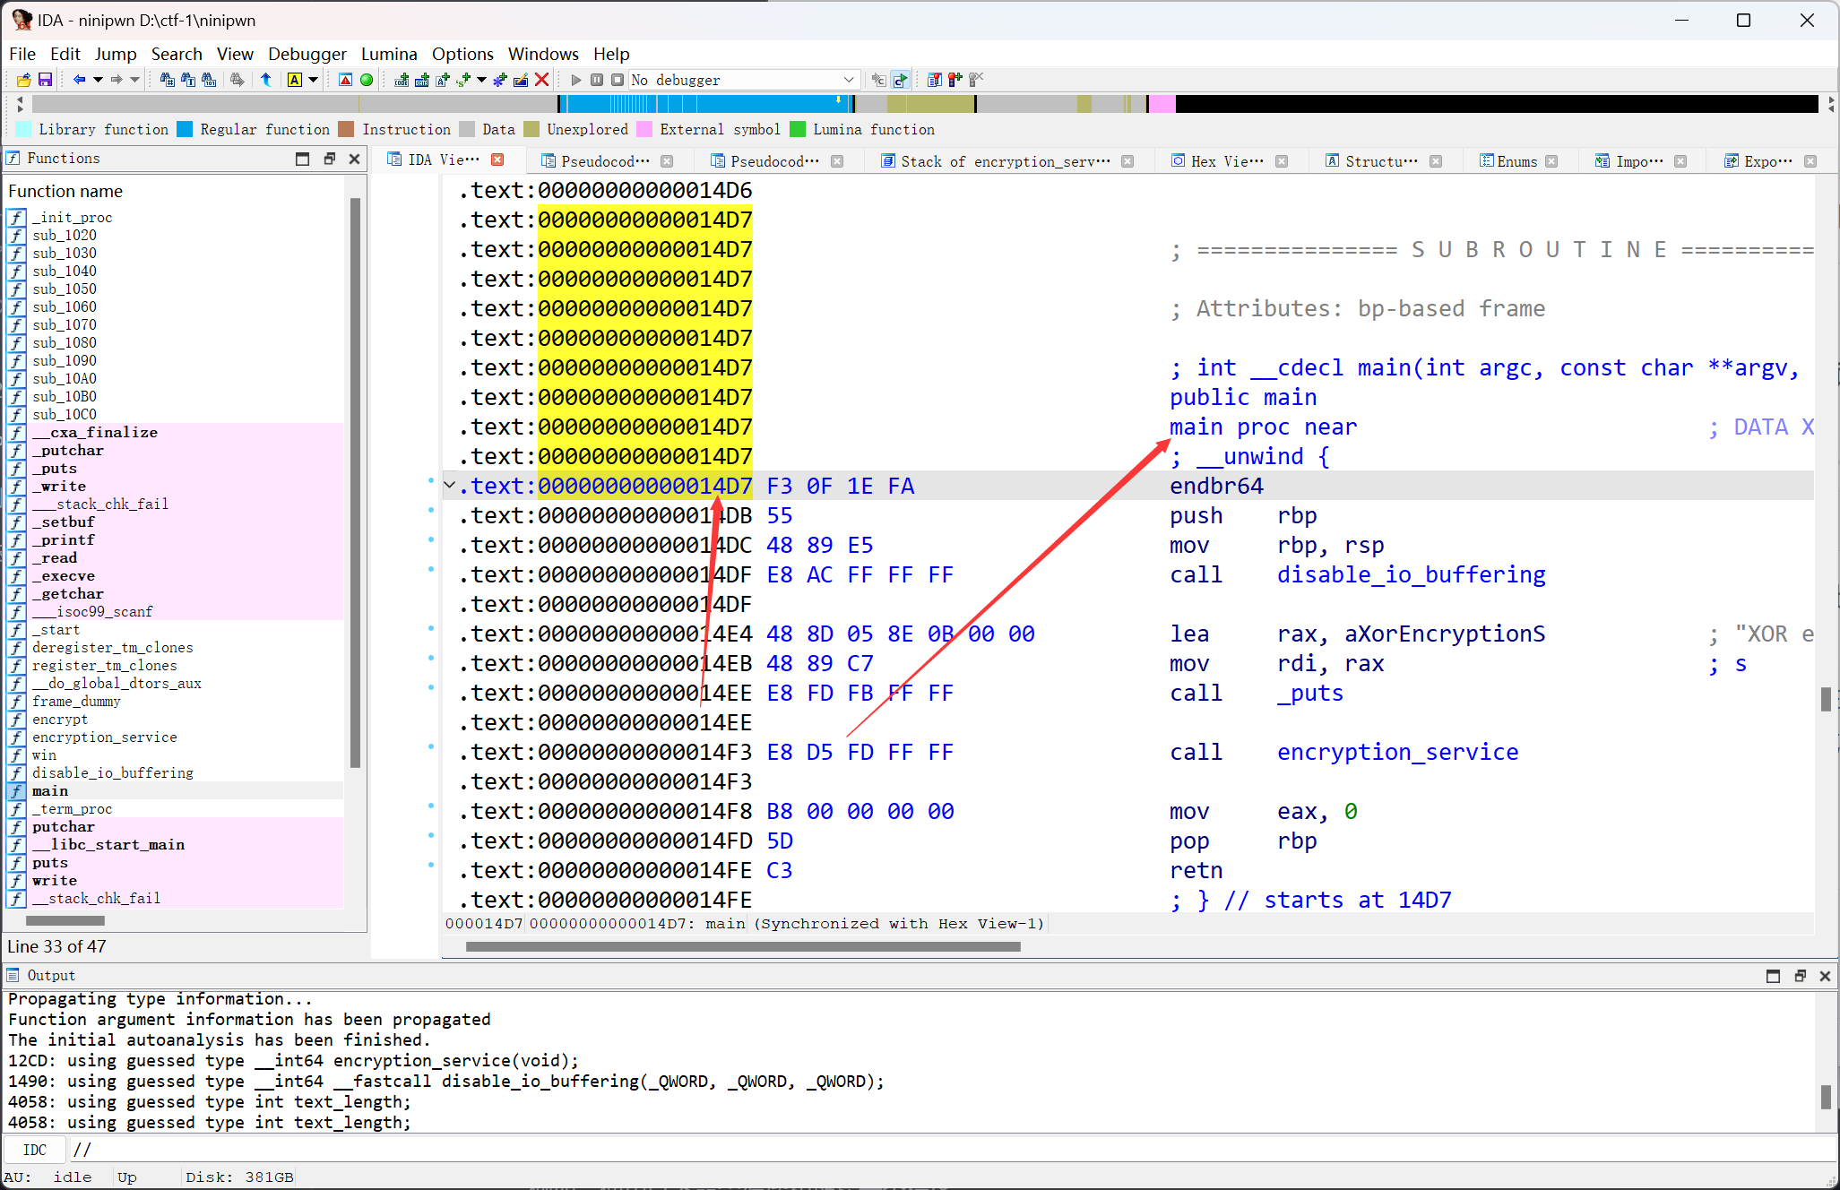Open the Debugger menu

pyautogui.click(x=307, y=54)
